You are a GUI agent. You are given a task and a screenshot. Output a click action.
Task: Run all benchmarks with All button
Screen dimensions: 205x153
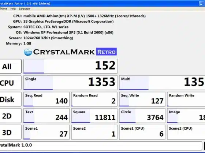point(11,66)
